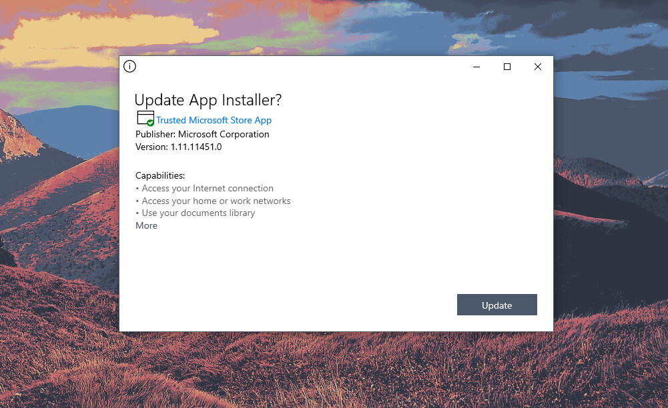This screenshot has height=408, width=668.
Task: Select the 'Access your Internet connection' capability entry
Action: click(207, 188)
